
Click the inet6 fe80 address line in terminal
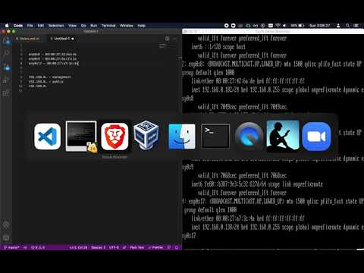(257, 184)
